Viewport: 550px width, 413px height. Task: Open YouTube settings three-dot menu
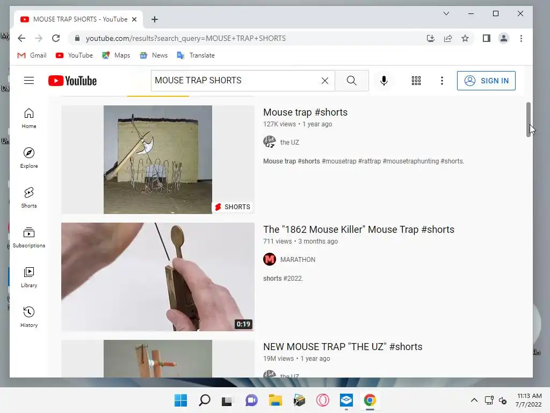[x=442, y=81]
